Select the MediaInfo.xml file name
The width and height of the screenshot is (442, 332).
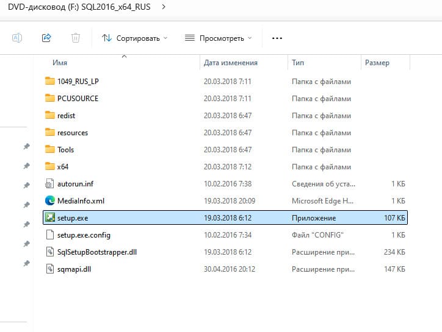(x=81, y=201)
